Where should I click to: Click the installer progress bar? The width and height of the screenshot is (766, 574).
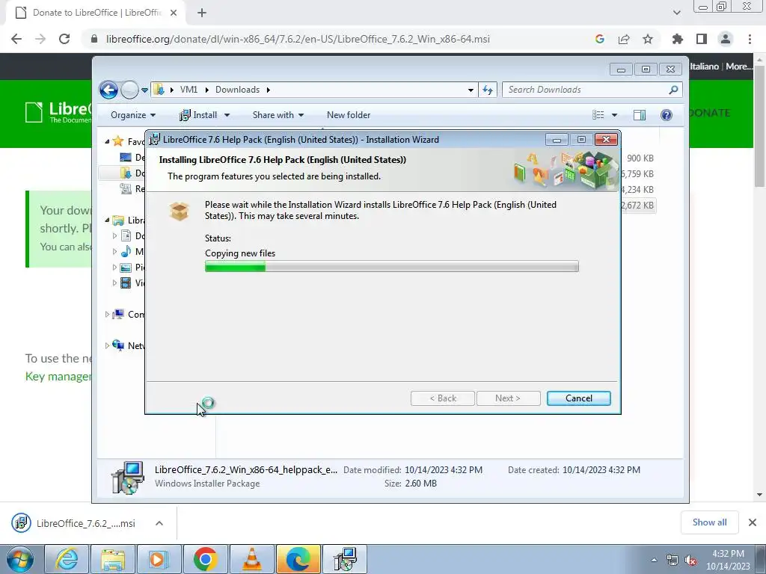[392, 266]
